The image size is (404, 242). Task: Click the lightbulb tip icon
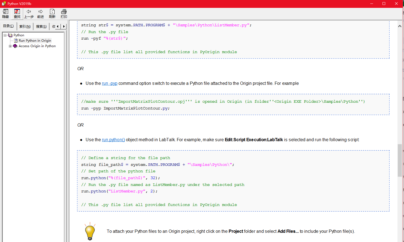pos(90,231)
